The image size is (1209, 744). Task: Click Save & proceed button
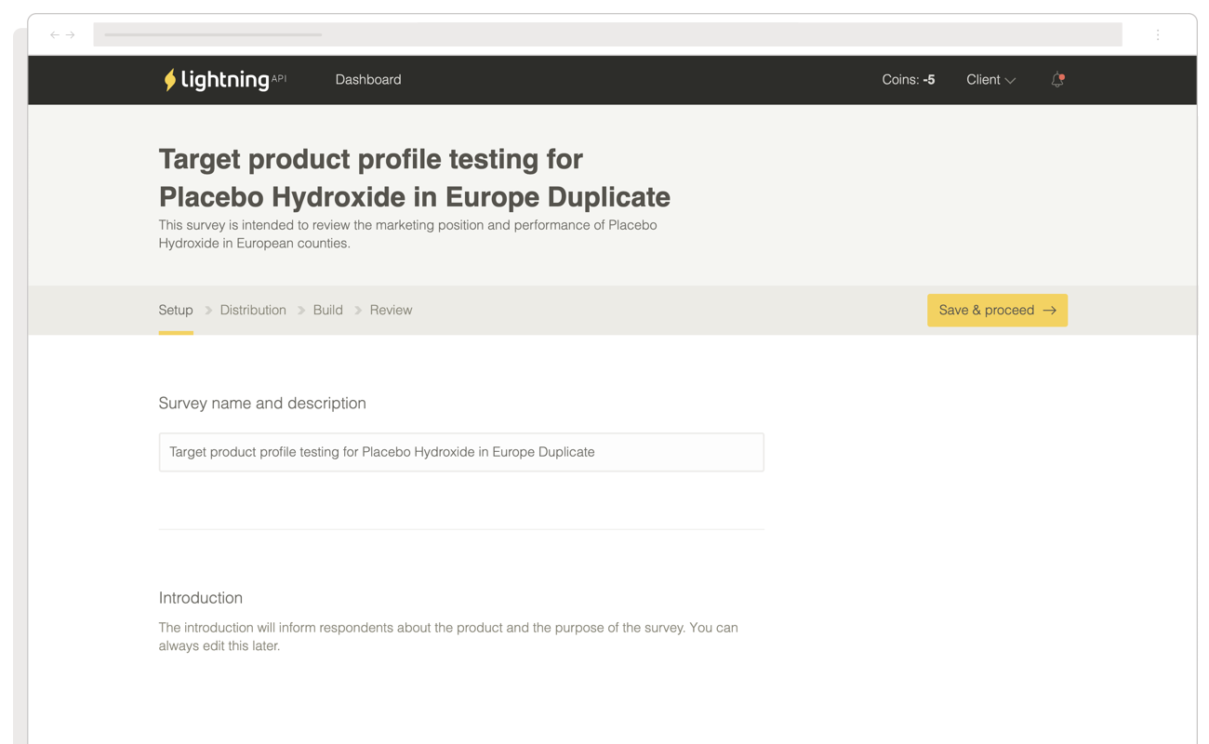[x=997, y=311]
